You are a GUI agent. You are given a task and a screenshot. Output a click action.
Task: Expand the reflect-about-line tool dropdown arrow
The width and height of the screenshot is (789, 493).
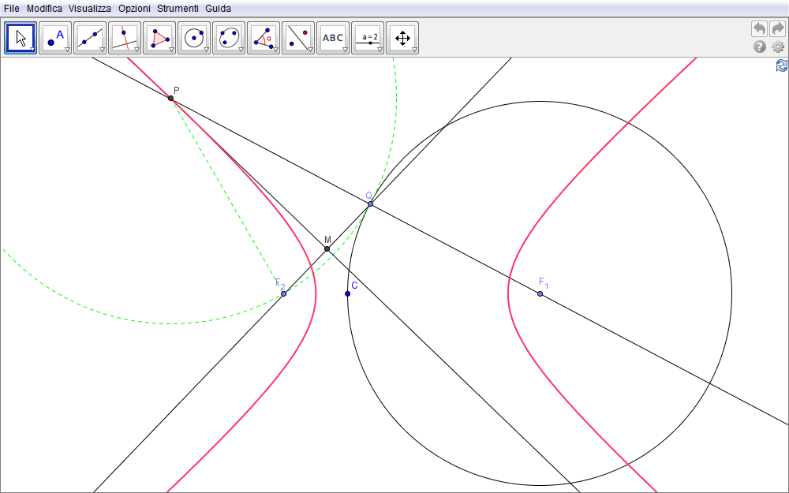point(310,50)
